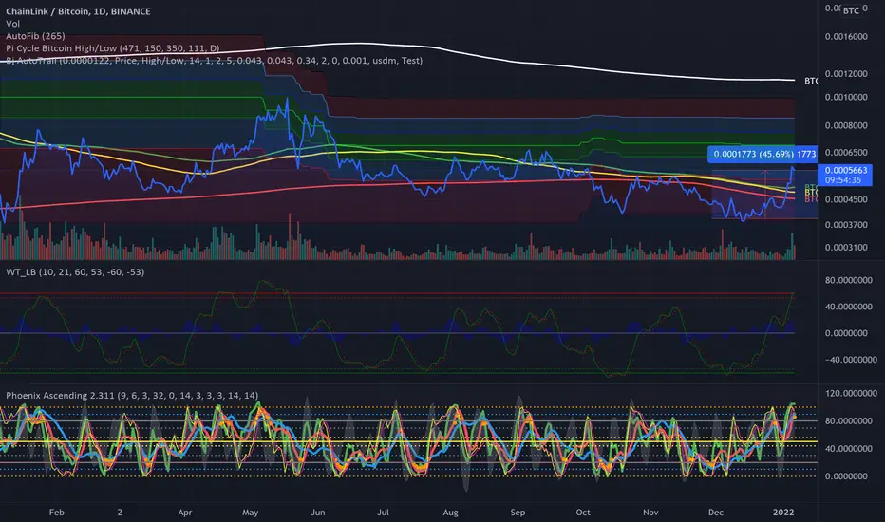Image resolution: width=885 pixels, height=522 pixels.
Task: Select 2022 on the time axis
Action: coord(783,513)
